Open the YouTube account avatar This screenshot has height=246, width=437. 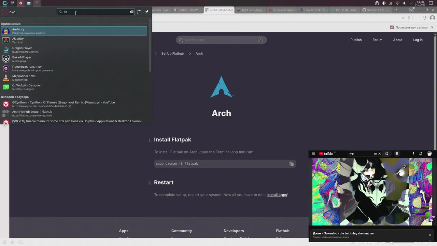point(429,154)
